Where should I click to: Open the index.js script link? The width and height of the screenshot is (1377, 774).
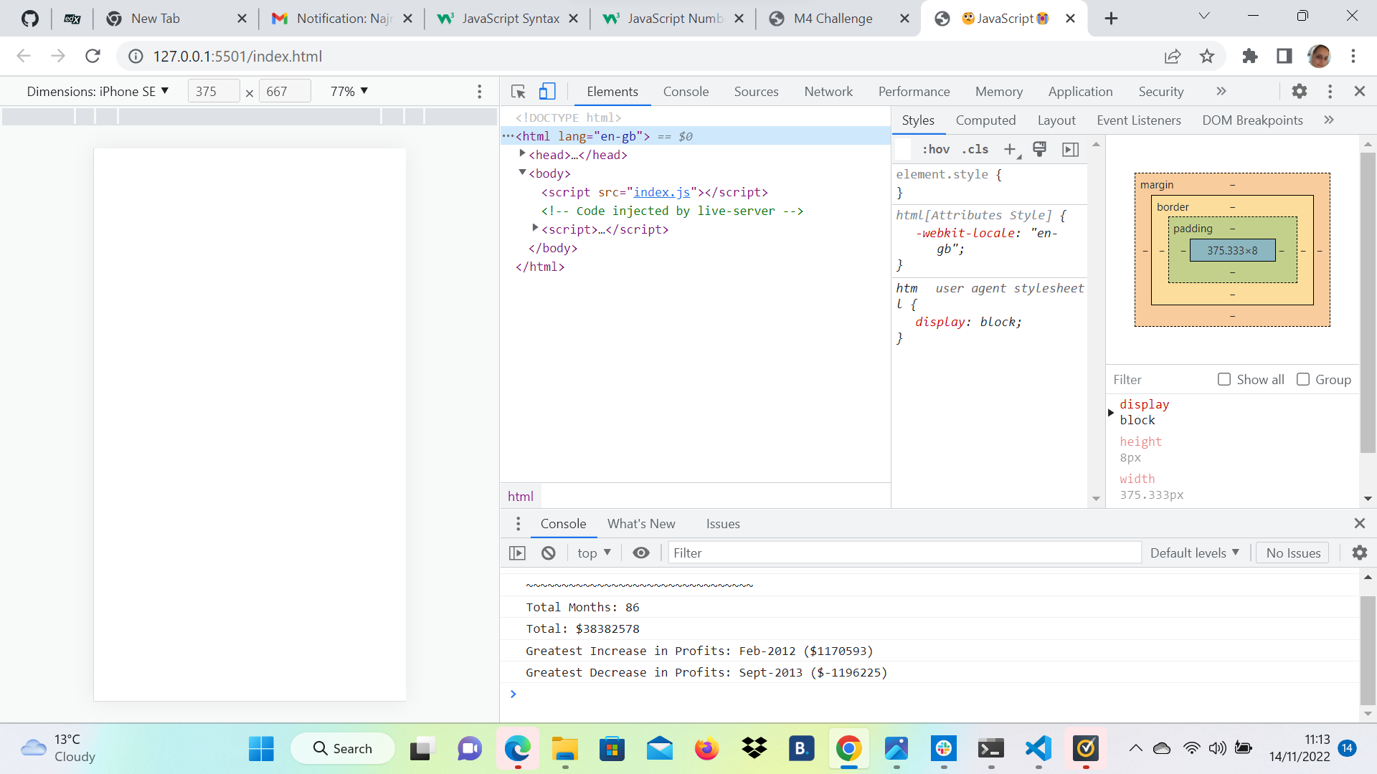[x=661, y=192]
